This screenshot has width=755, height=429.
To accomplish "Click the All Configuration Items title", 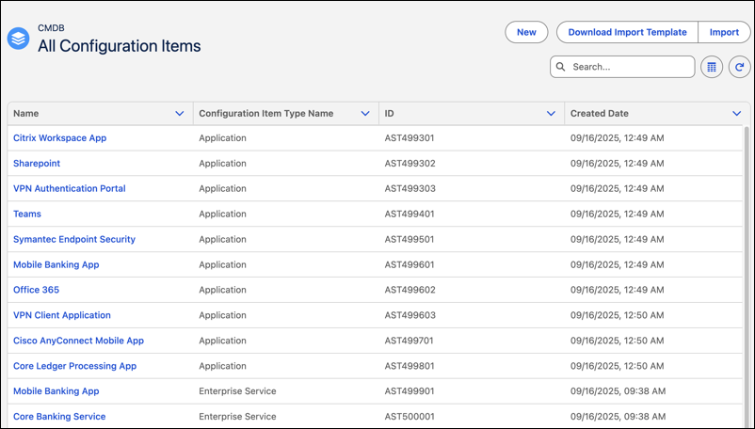I will [x=119, y=46].
